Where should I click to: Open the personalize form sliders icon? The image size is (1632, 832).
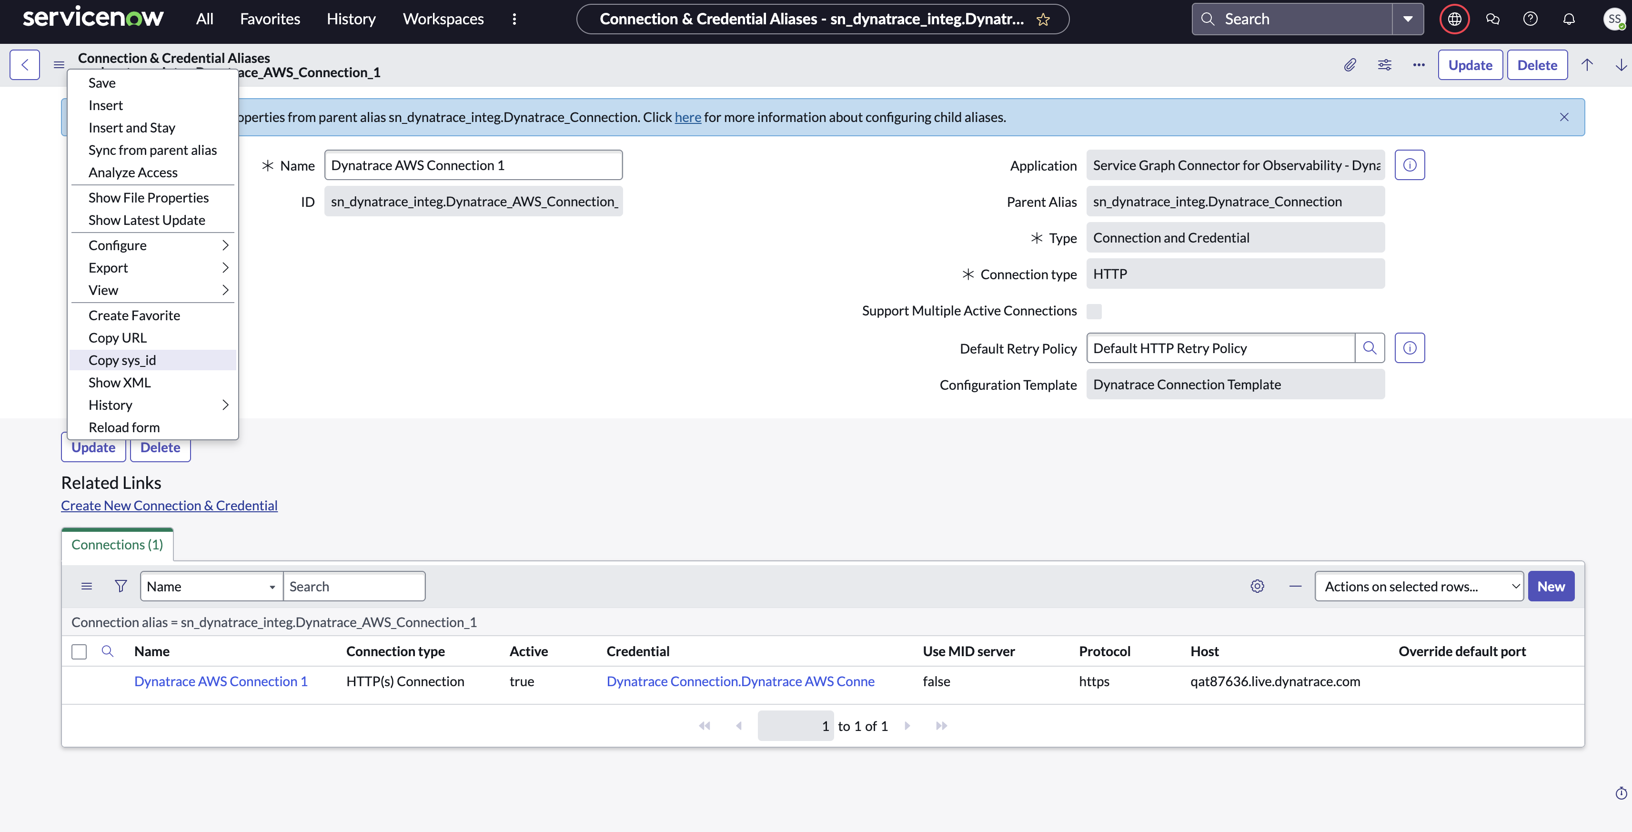(x=1385, y=65)
